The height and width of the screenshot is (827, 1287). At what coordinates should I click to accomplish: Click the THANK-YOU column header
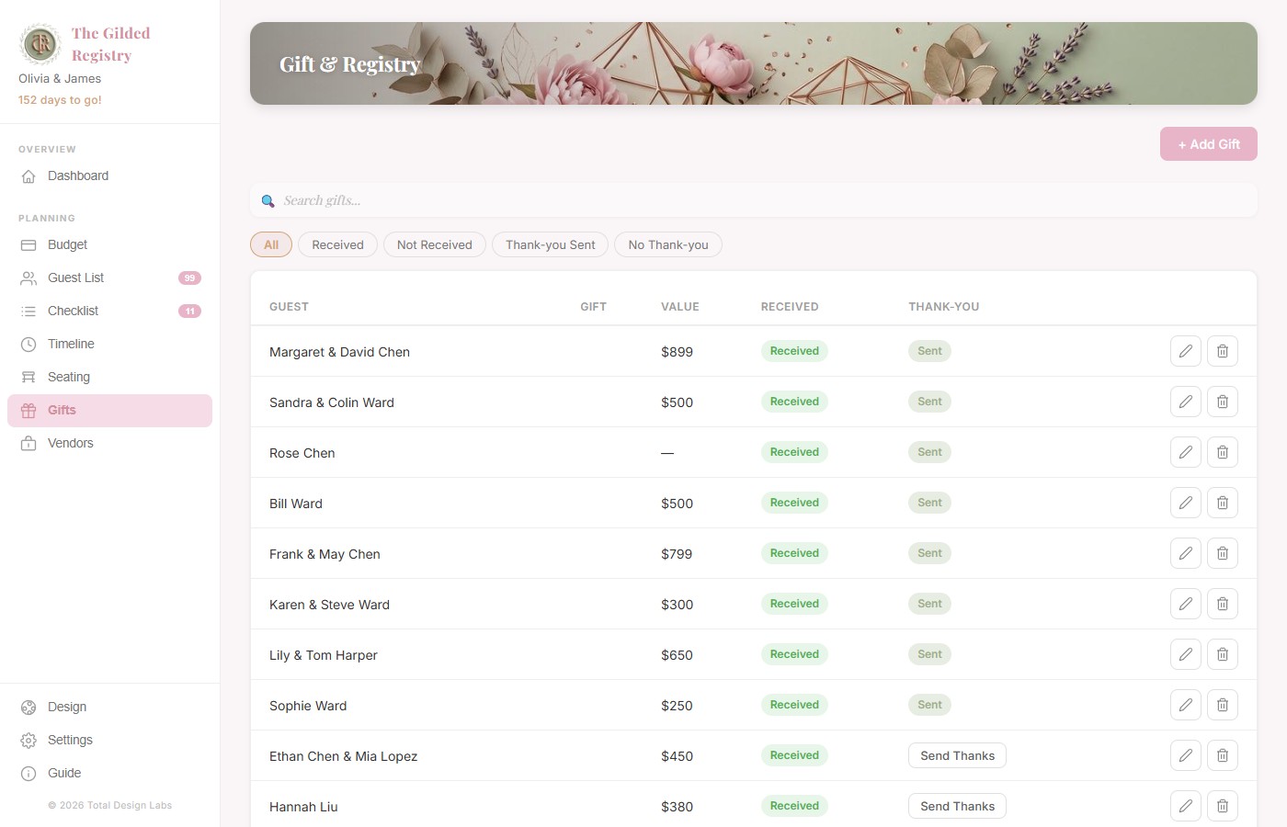[944, 307]
